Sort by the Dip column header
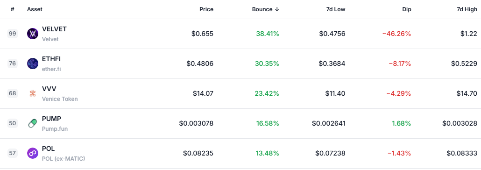The width and height of the screenshot is (481, 170). click(406, 9)
